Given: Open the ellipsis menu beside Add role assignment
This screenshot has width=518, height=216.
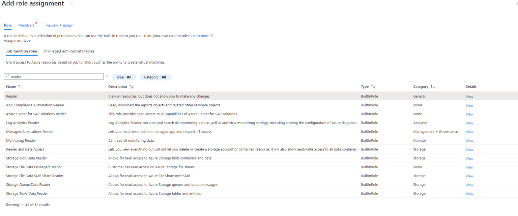Looking at the screenshot, I should [x=73, y=3].
